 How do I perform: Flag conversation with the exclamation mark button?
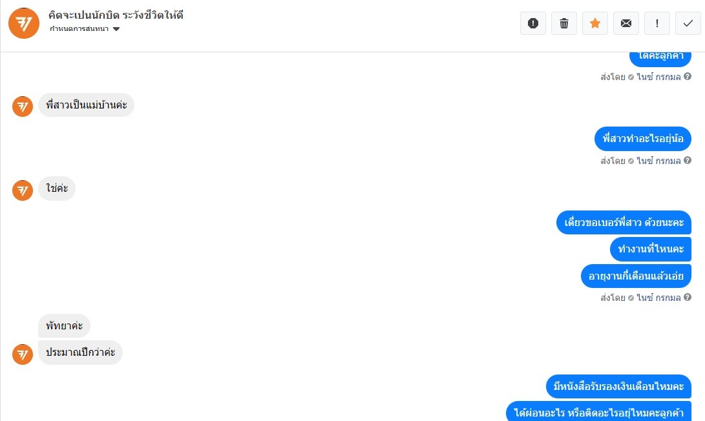point(657,23)
